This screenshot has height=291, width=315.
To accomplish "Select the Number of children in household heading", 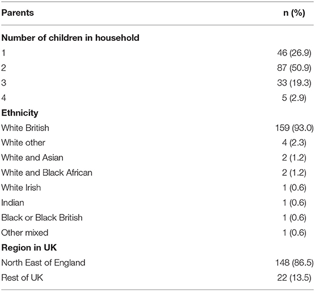I will tap(70, 38).
